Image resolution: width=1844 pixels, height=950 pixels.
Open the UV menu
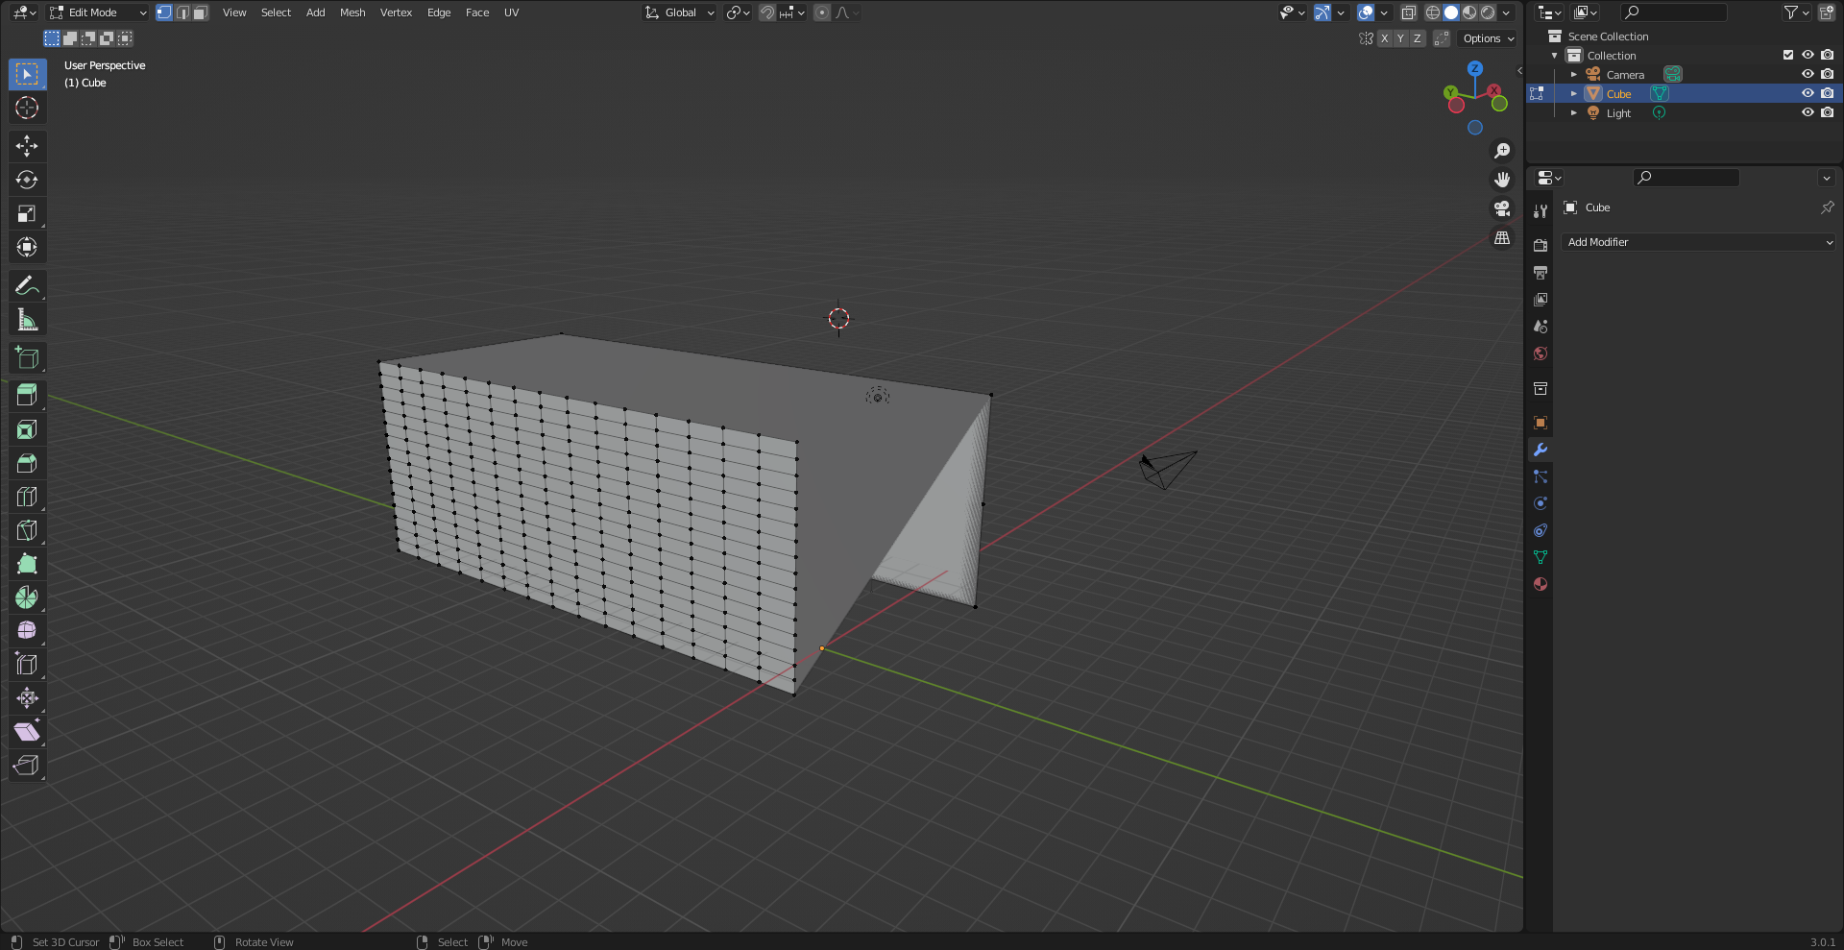pos(511,12)
